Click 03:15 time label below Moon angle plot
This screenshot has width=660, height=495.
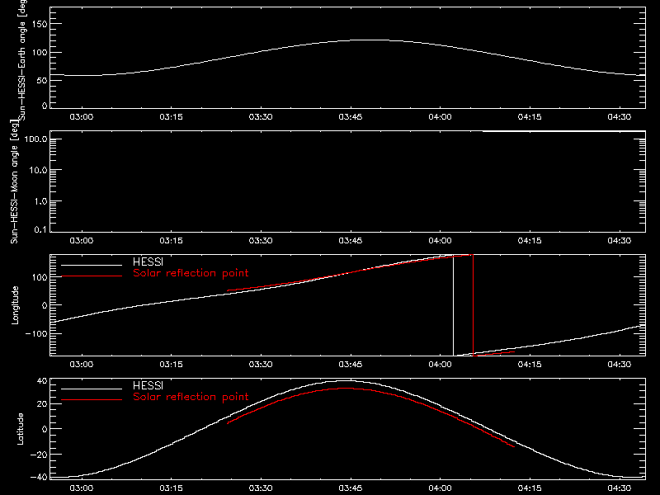[x=172, y=241]
